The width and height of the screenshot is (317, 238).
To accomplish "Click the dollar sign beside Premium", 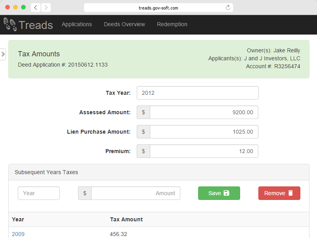I will coord(143,151).
